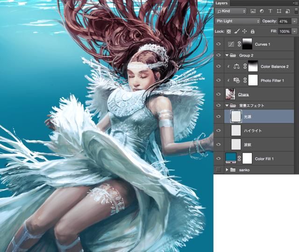Click the Layers panel scrollbar
The width and height of the screenshot is (299, 252).
(297, 105)
